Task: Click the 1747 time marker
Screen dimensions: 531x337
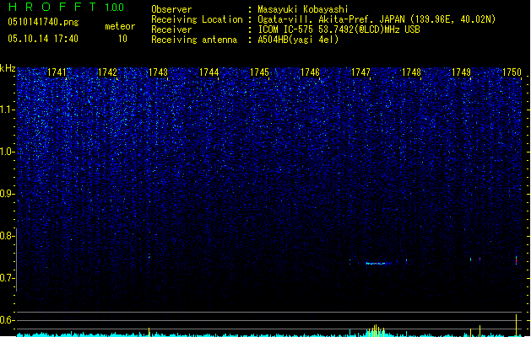Action: 360,72
